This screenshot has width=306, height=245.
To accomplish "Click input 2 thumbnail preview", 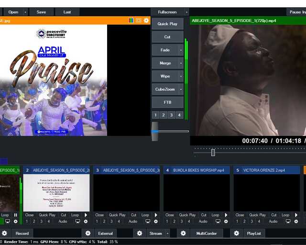I will tap(56, 193).
